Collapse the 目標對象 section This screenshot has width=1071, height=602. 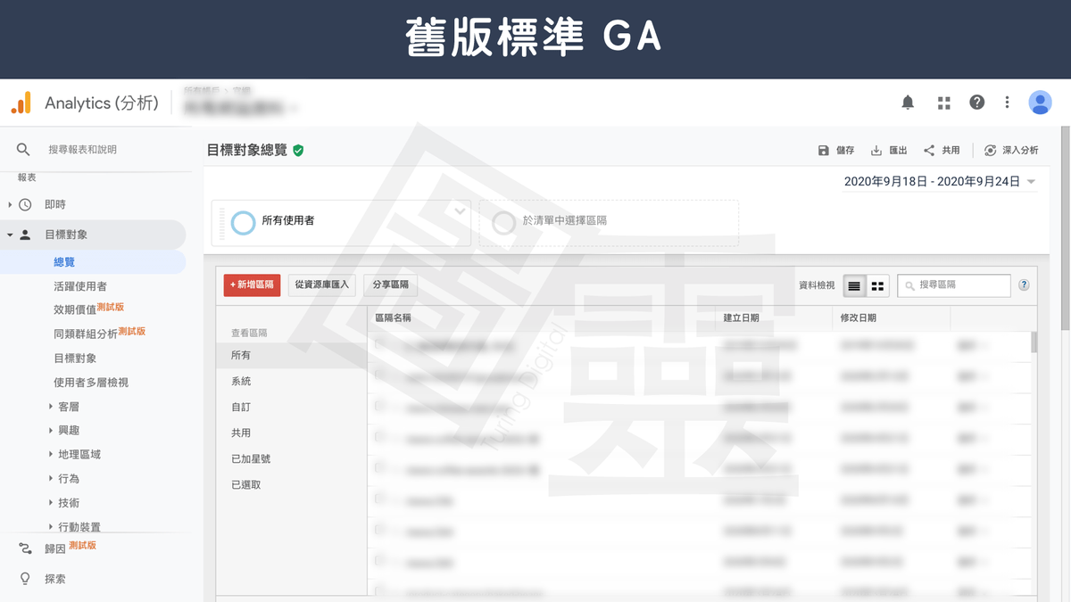tap(11, 235)
